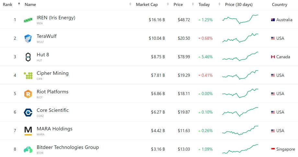Click TeraWulf's 30-day price chart
The width and height of the screenshot is (298, 157).
(x=240, y=38)
